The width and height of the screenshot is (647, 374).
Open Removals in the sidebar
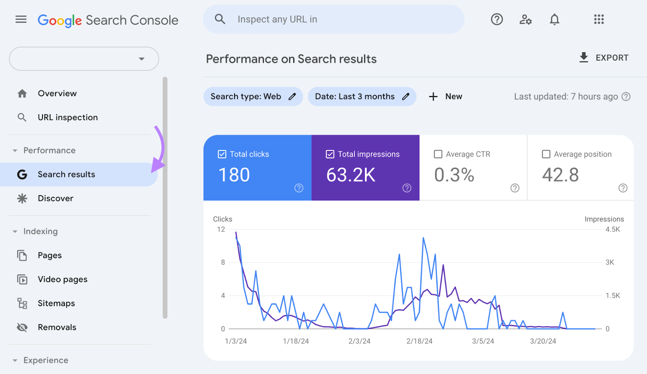[x=57, y=327]
